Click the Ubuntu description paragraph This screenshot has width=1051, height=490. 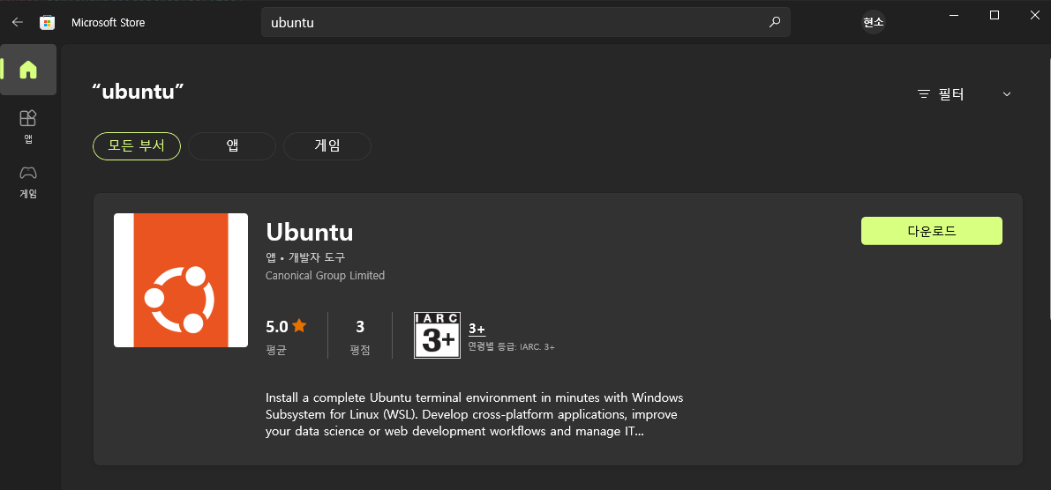tap(475, 414)
